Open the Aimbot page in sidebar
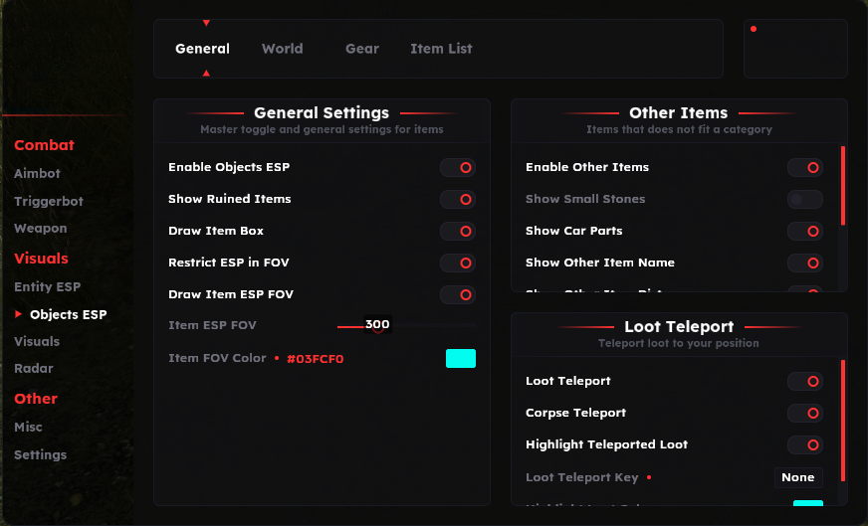 (x=37, y=173)
